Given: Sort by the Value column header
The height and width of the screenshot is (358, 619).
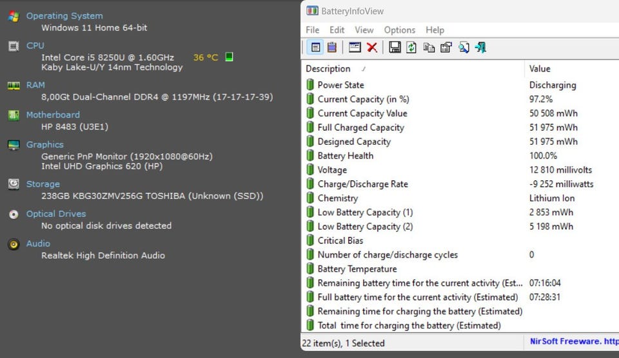Looking at the screenshot, I should click(x=572, y=69).
